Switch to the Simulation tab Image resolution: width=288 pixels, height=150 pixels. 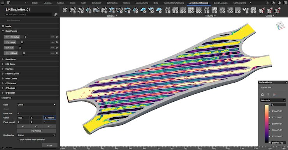pyautogui.click(x=96, y=3)
